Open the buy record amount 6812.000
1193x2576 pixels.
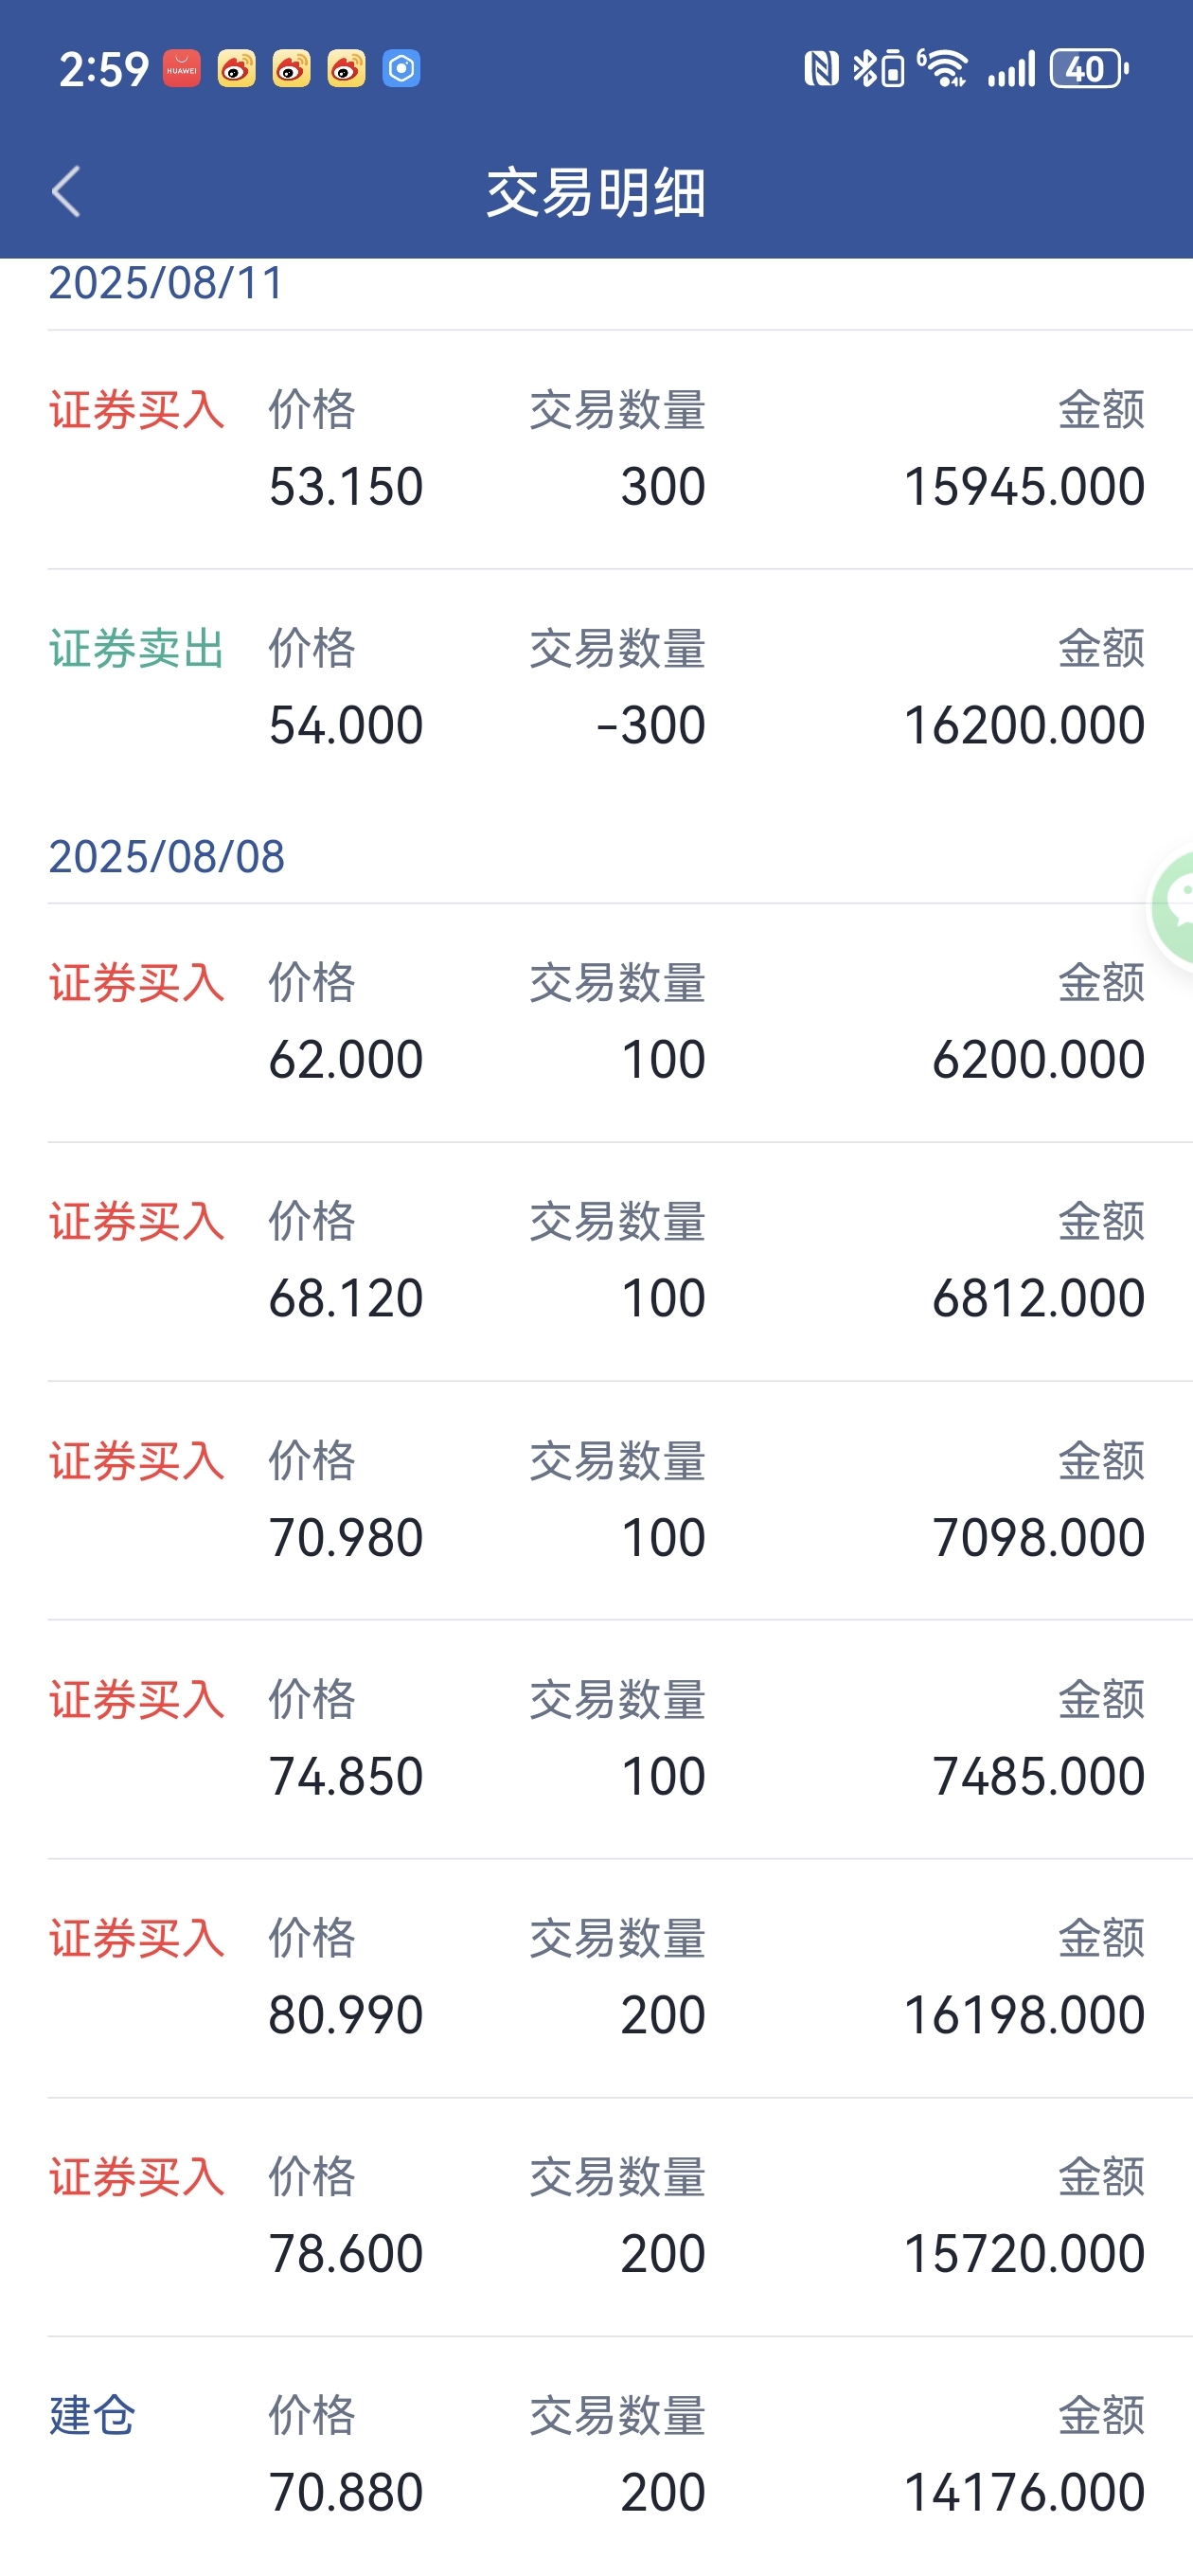pos(596,1262)
